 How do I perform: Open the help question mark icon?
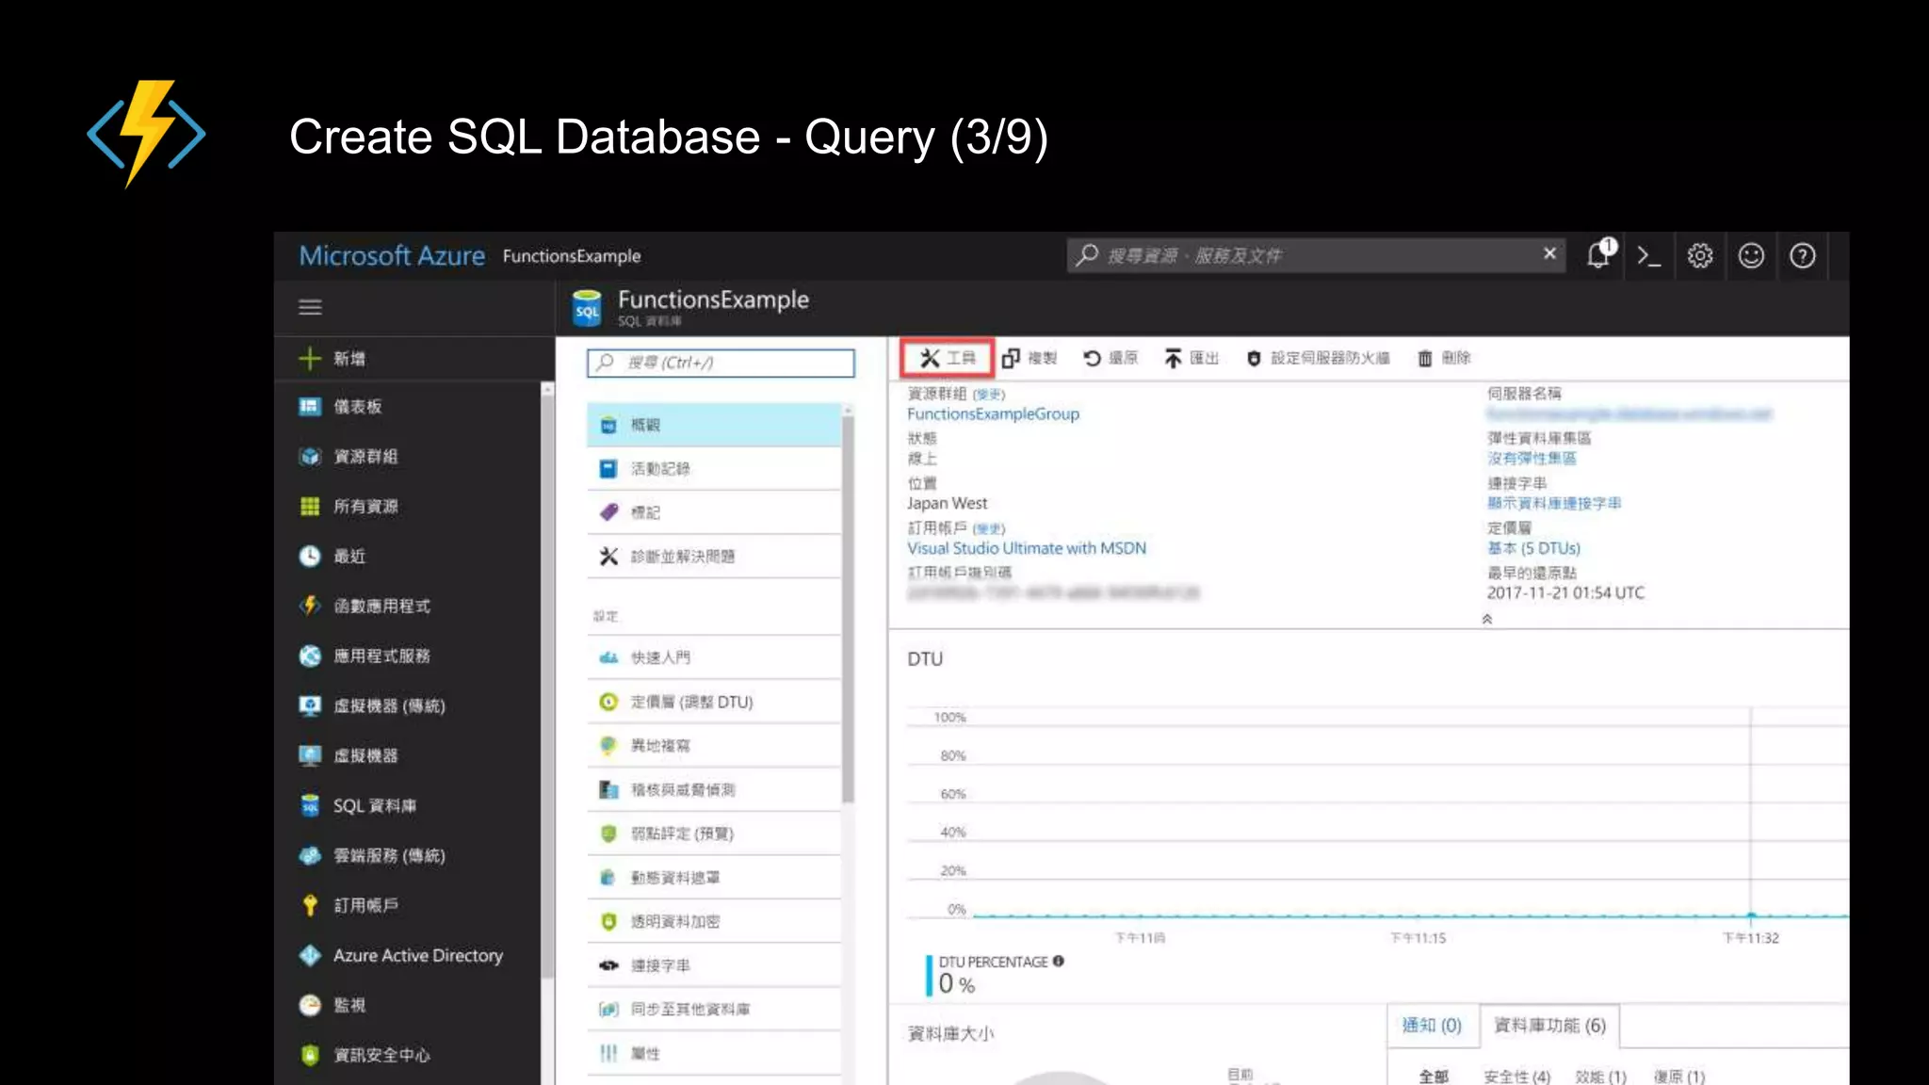coord(1802,255)
